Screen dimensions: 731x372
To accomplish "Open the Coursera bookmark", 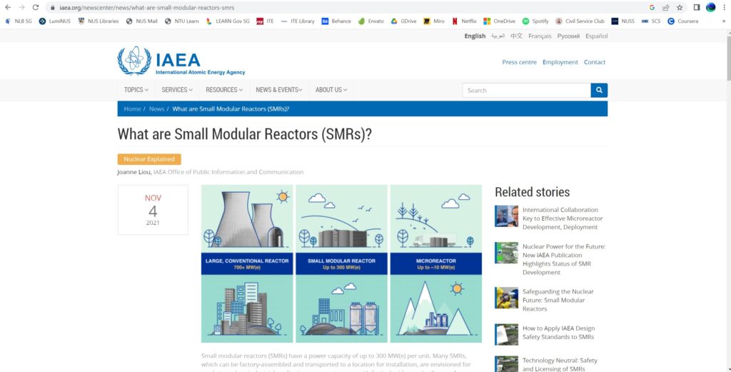I will pyautogui.click(x=682, y=21).
